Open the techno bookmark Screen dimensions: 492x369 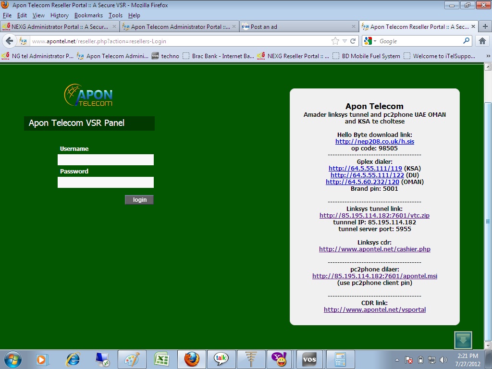point(165,56)
